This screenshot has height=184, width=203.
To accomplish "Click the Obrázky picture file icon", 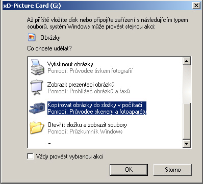I will click(x=32, y=38).
